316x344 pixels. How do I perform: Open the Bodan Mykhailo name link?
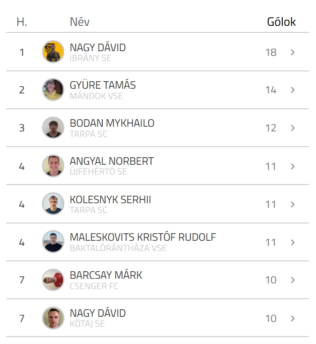coord(112,123)
